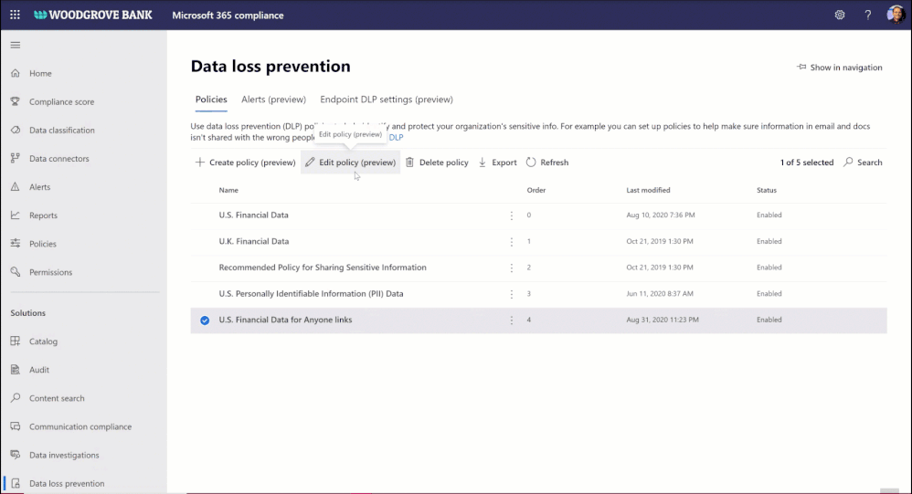Switch to the Alerts (preview) tab
The width and height of the screenshot is (912, 494).
coord(273,100)
